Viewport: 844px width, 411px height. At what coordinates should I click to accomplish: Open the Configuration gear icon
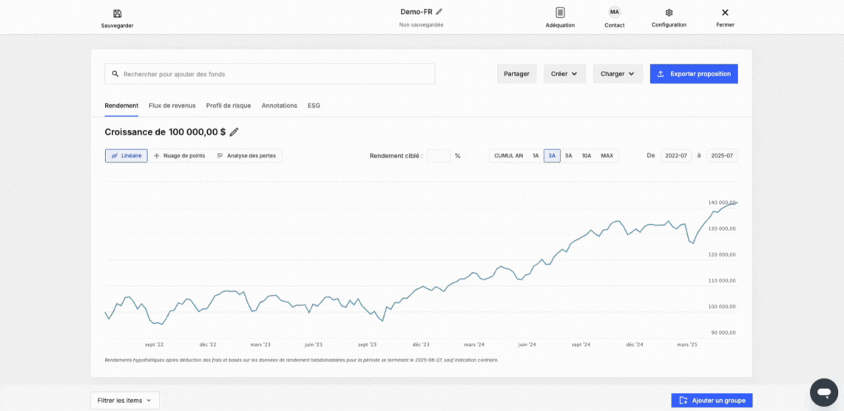(x=669, y=13)
